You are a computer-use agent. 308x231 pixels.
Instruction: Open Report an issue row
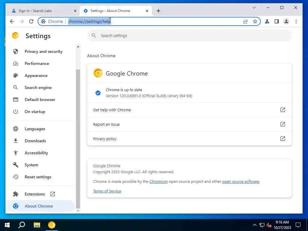[x=189, y=124]
